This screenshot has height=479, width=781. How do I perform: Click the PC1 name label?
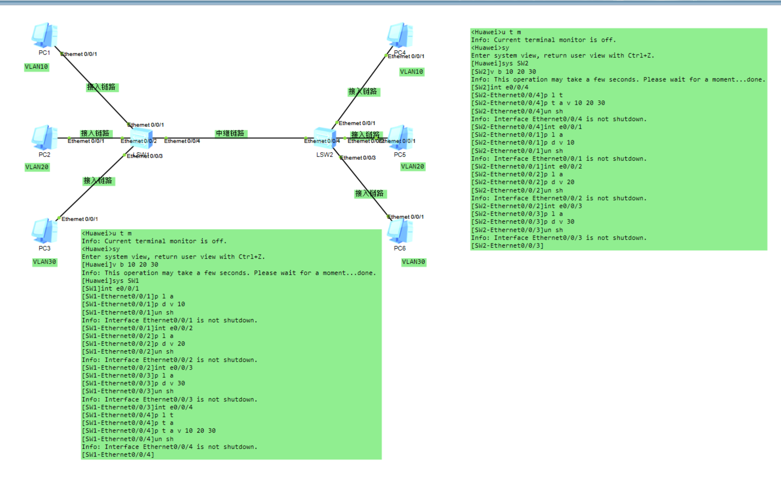[44, 53]
